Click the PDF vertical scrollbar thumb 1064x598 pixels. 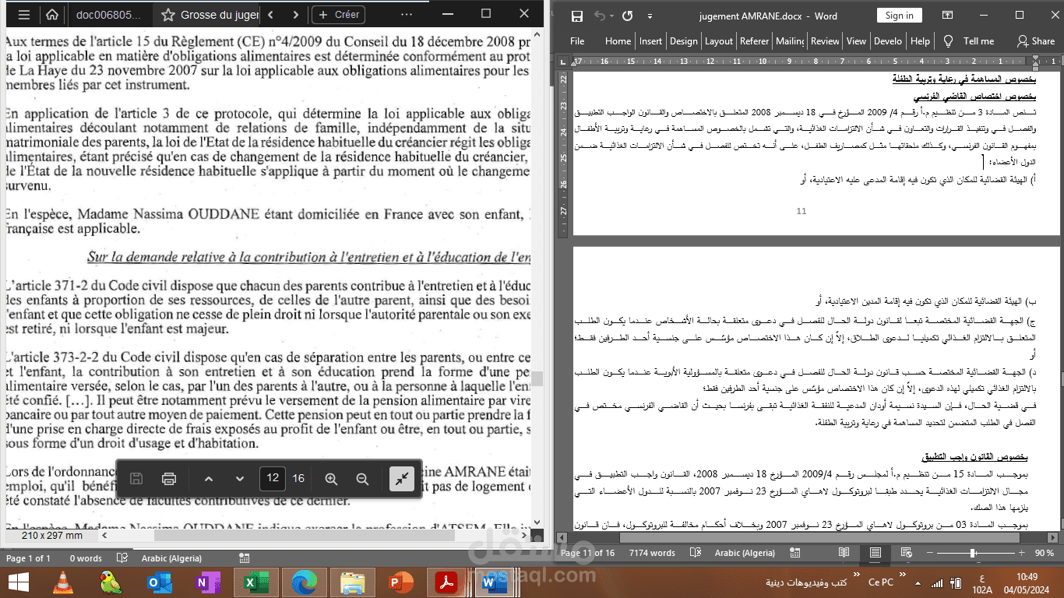pos(537,379)
